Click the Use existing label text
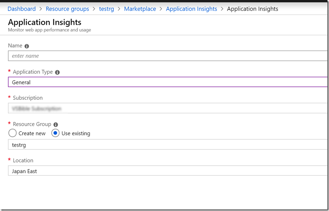 click(x=76, y=134)
